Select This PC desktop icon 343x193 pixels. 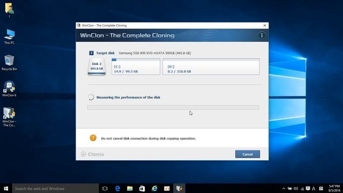(x=9, y=36)
